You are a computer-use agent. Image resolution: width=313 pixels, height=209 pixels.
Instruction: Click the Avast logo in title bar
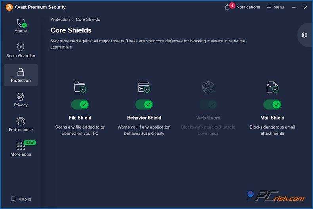point(9,7)
